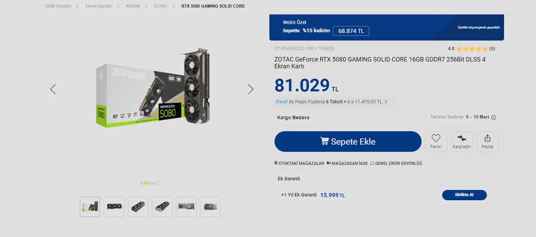Screen dimensions: 536x237
Task: Add extra warranty with Birlikte Al
Action: coord(464,195)
